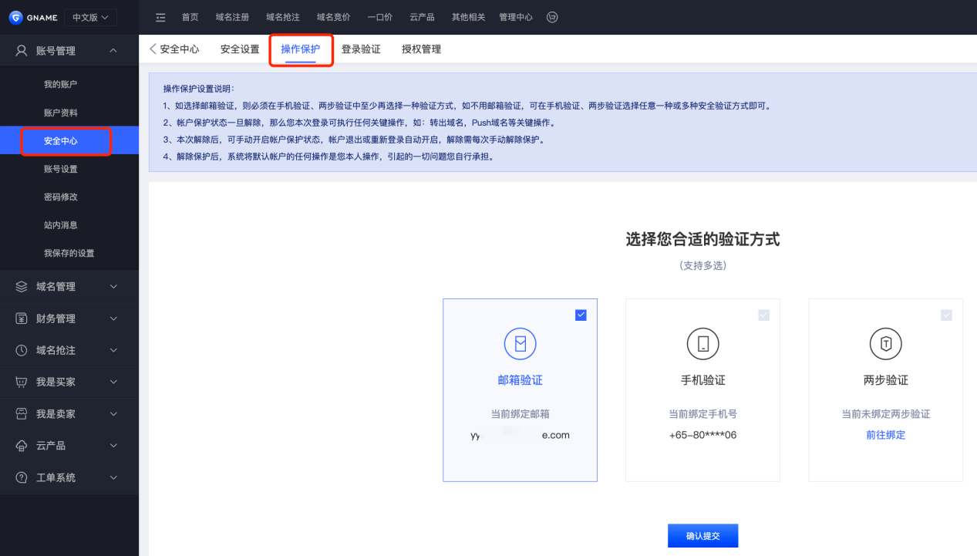Click the 工单系统 question mark icon

coord(22,477)
